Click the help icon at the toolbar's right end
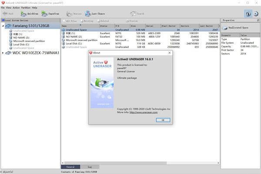The image size is (261, 174). coord(248,14)
